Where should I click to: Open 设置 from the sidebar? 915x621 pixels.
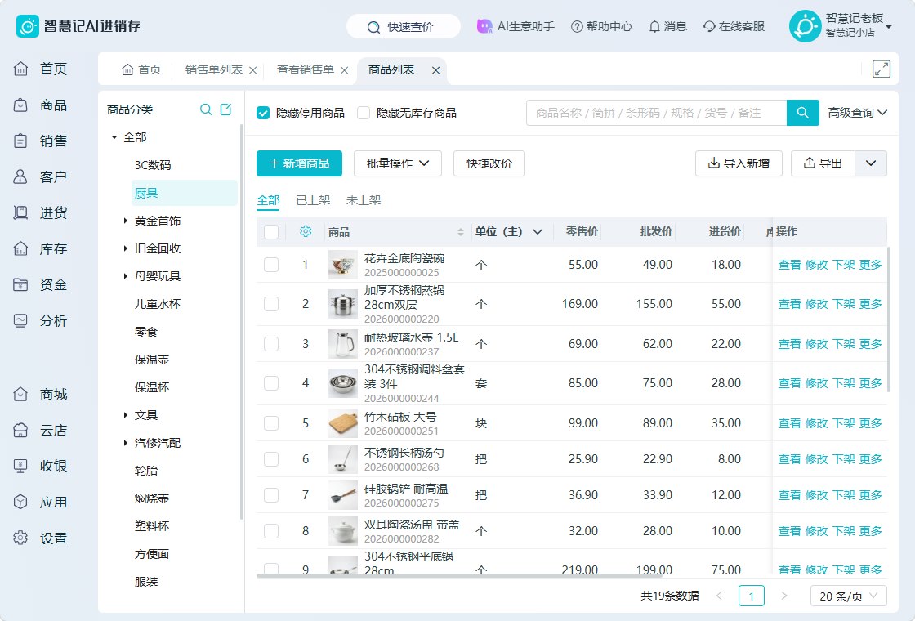(x=40, y=538)
